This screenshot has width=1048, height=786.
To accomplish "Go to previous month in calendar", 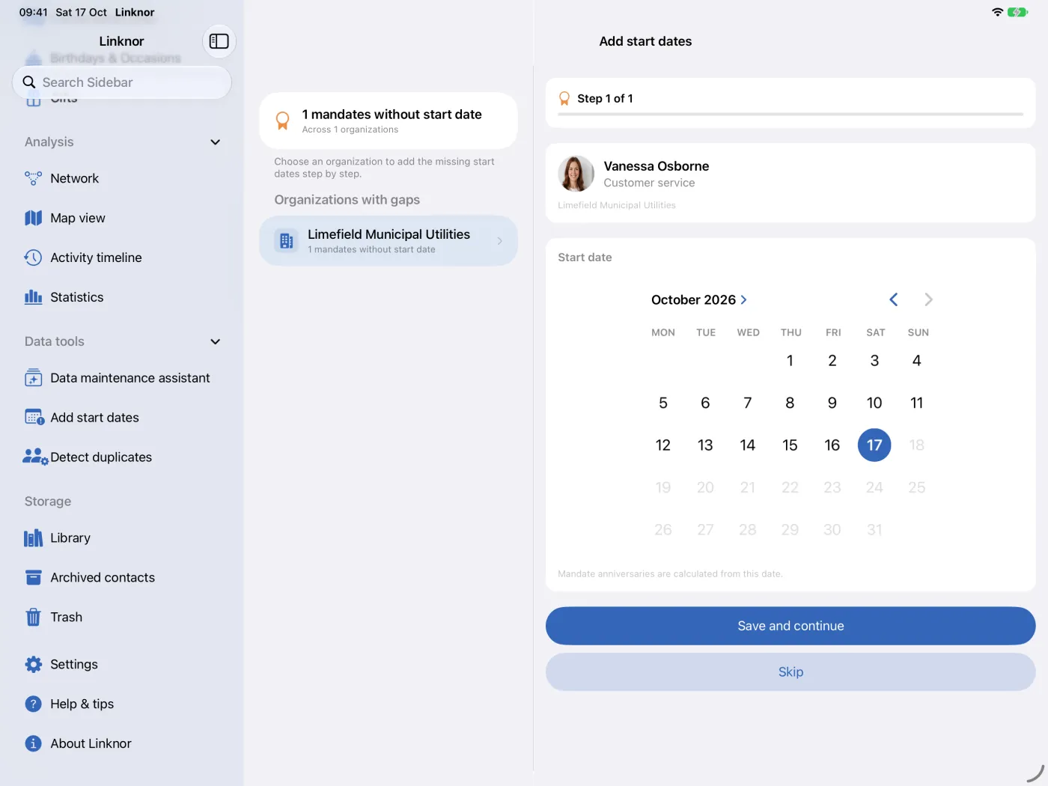I will [893, 300].
